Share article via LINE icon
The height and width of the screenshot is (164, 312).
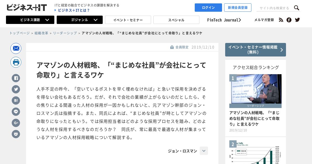coord(16,112)
